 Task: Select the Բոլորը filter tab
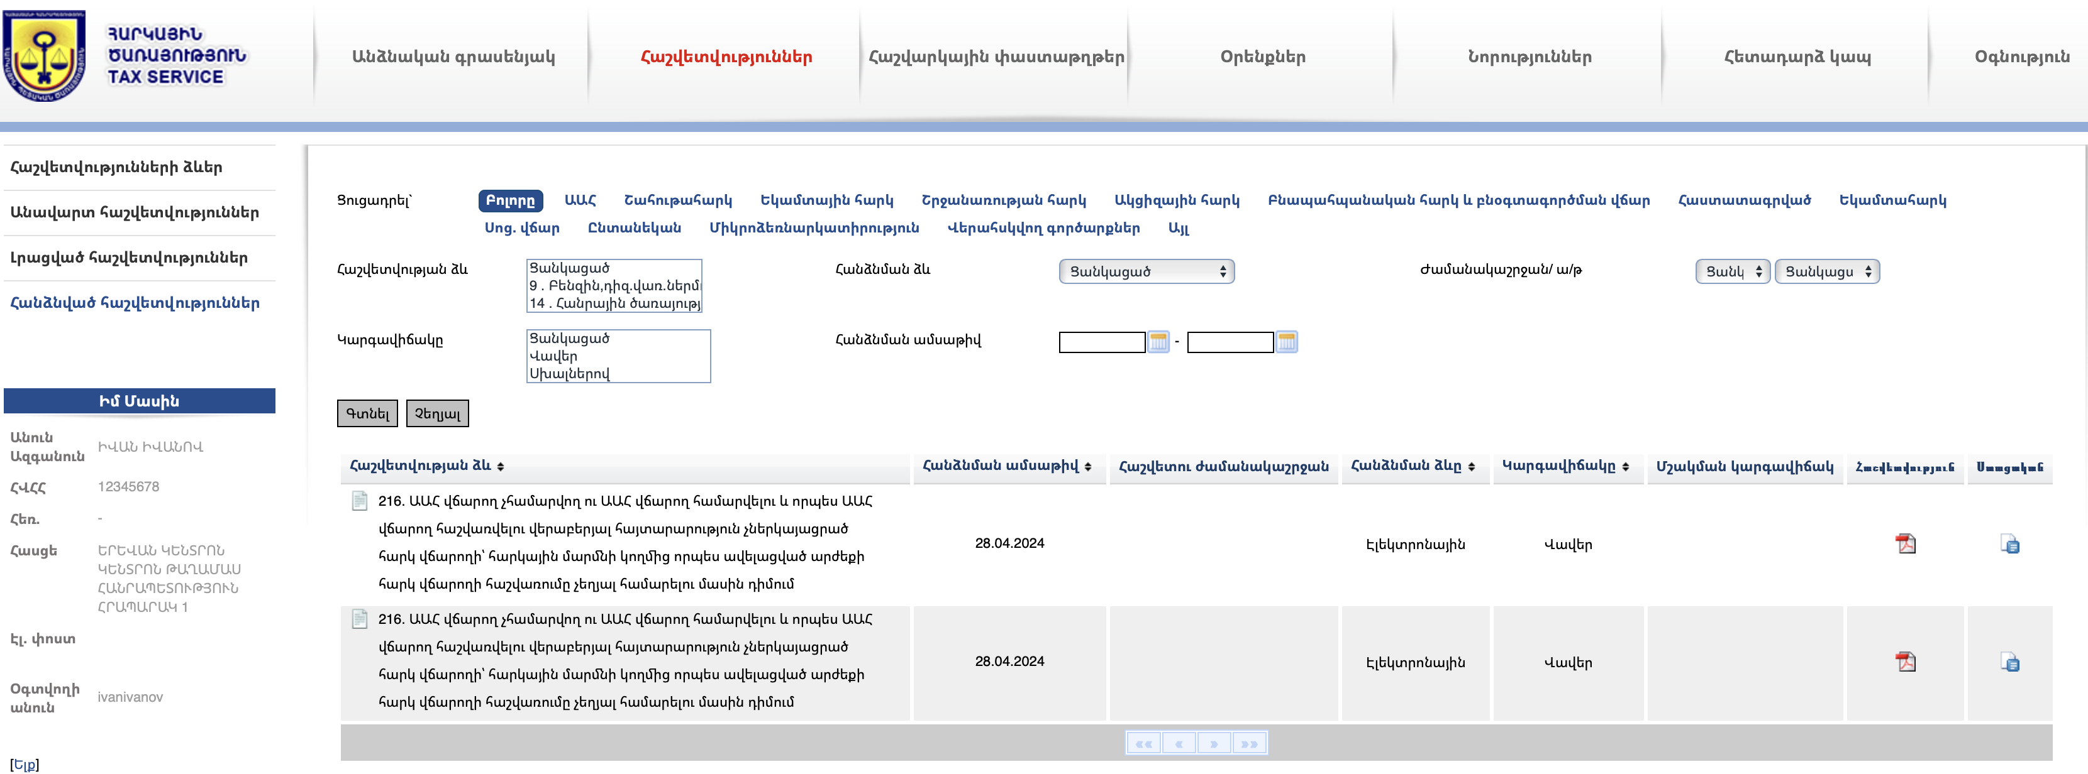coord(511,201)
